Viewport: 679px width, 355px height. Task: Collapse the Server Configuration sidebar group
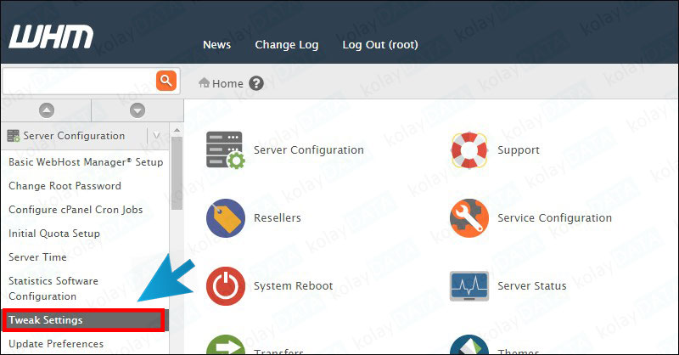[157, 136]
